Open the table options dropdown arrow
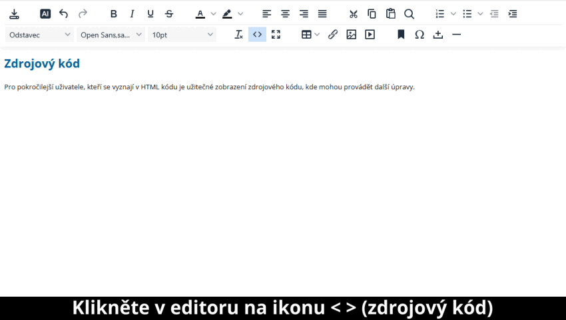Screen dimensions: 566x320 click(317, 35)
